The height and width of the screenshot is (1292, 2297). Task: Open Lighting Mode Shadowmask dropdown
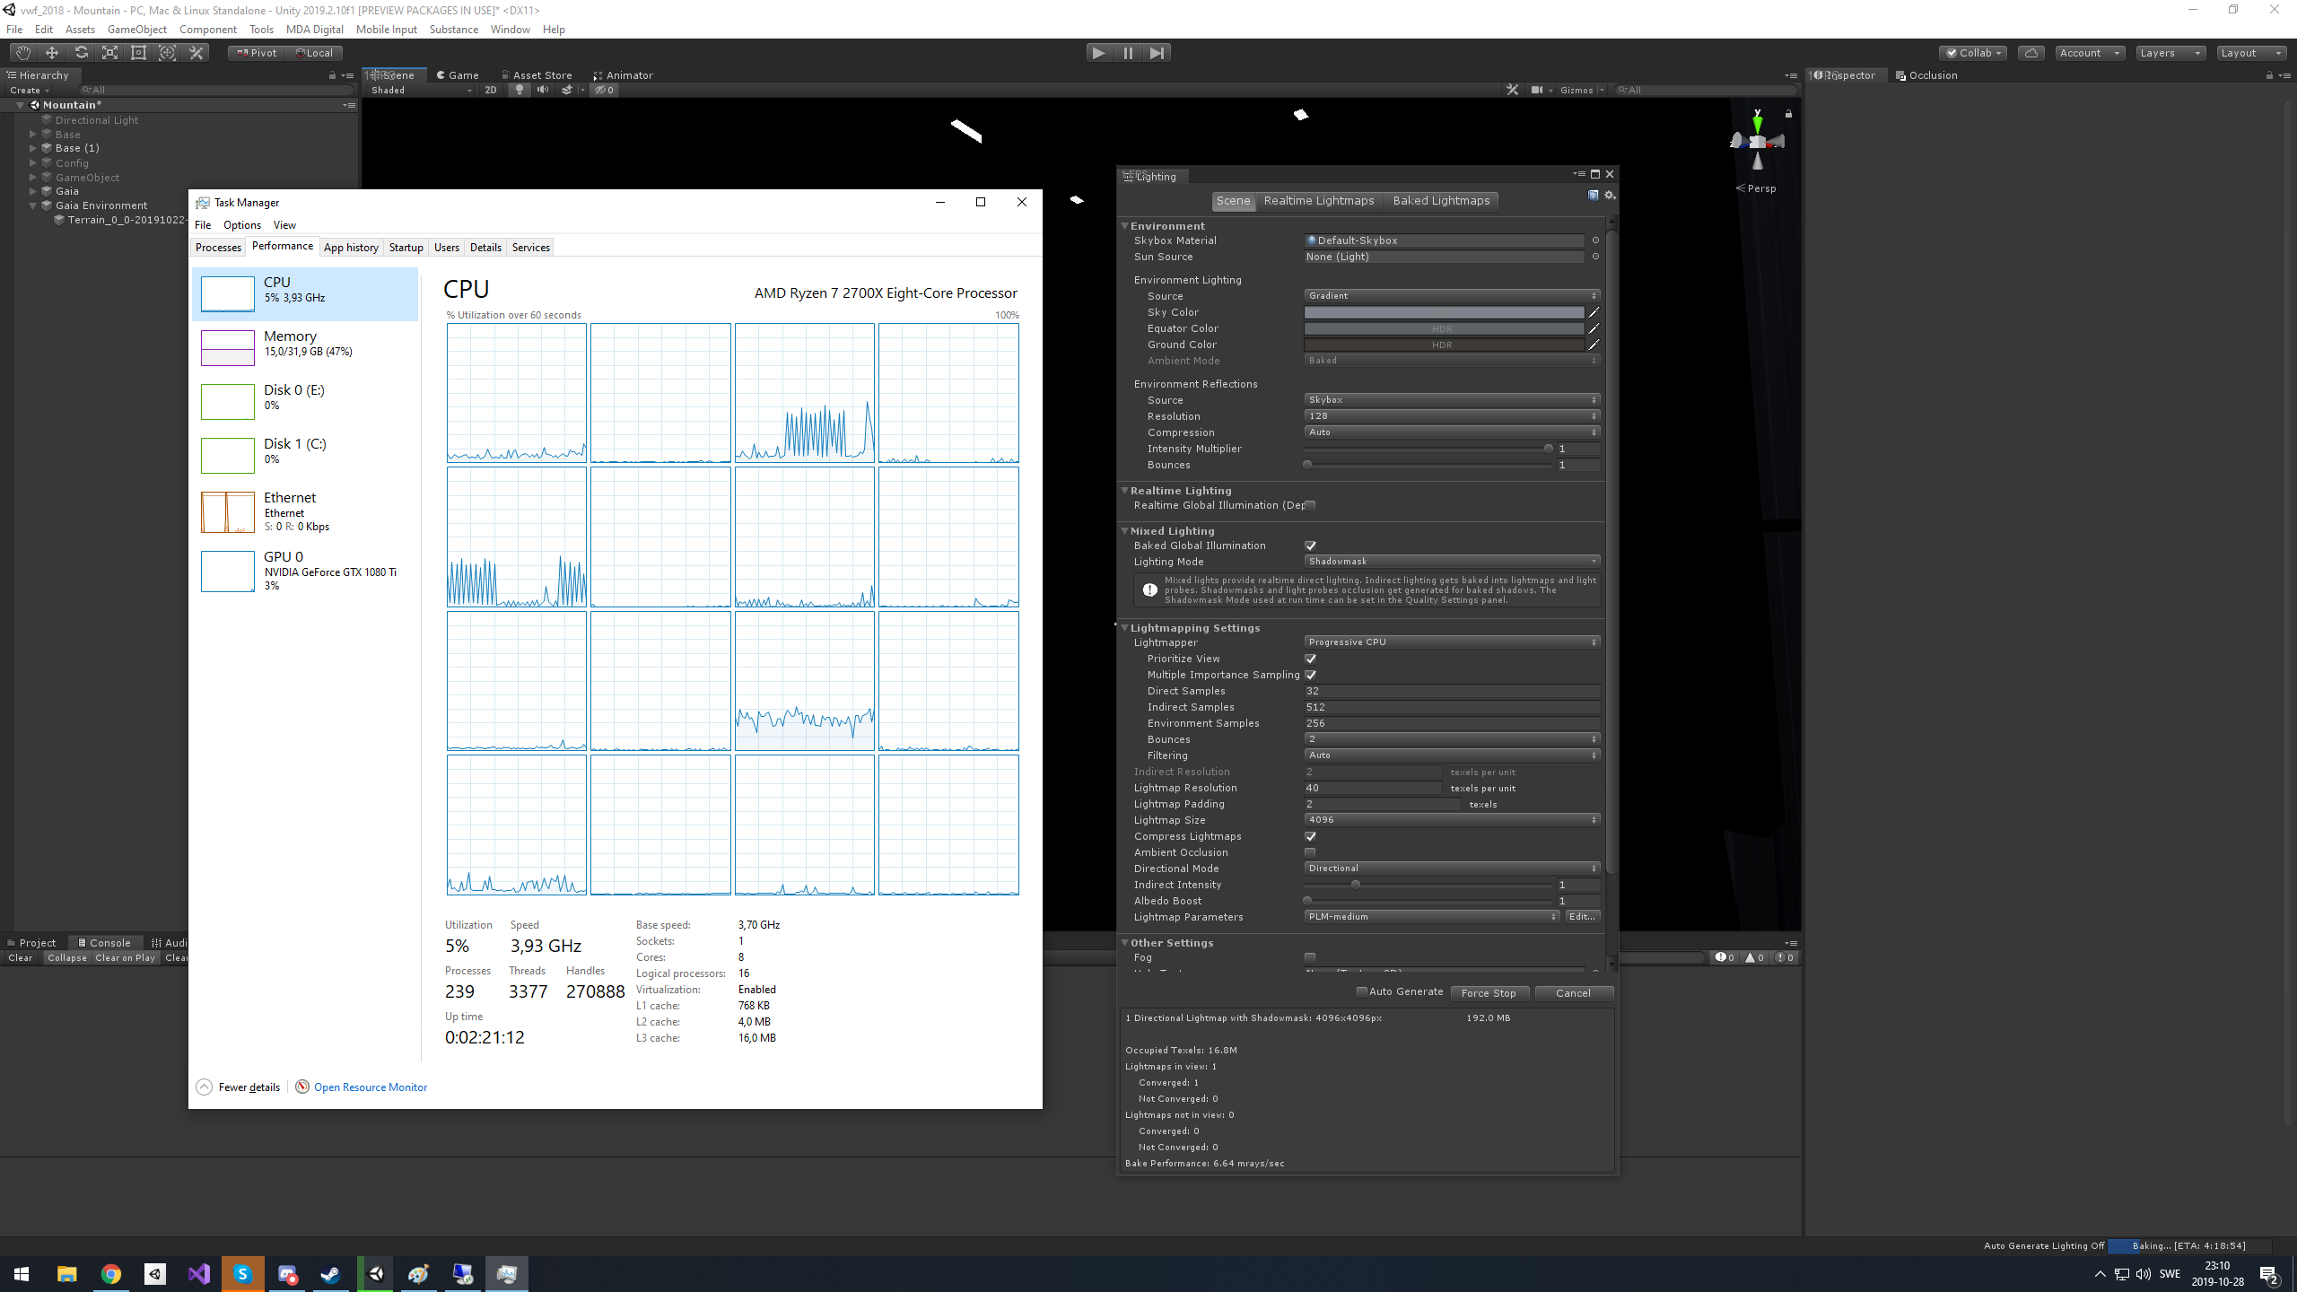(x=1451, y=562)
